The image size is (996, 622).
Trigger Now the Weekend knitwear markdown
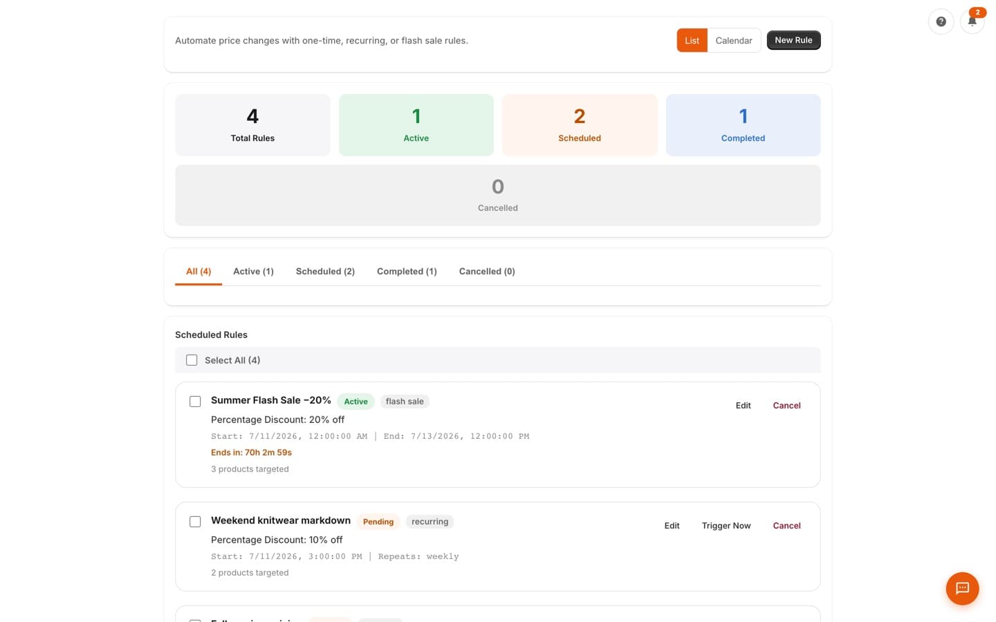click(726, 526)
